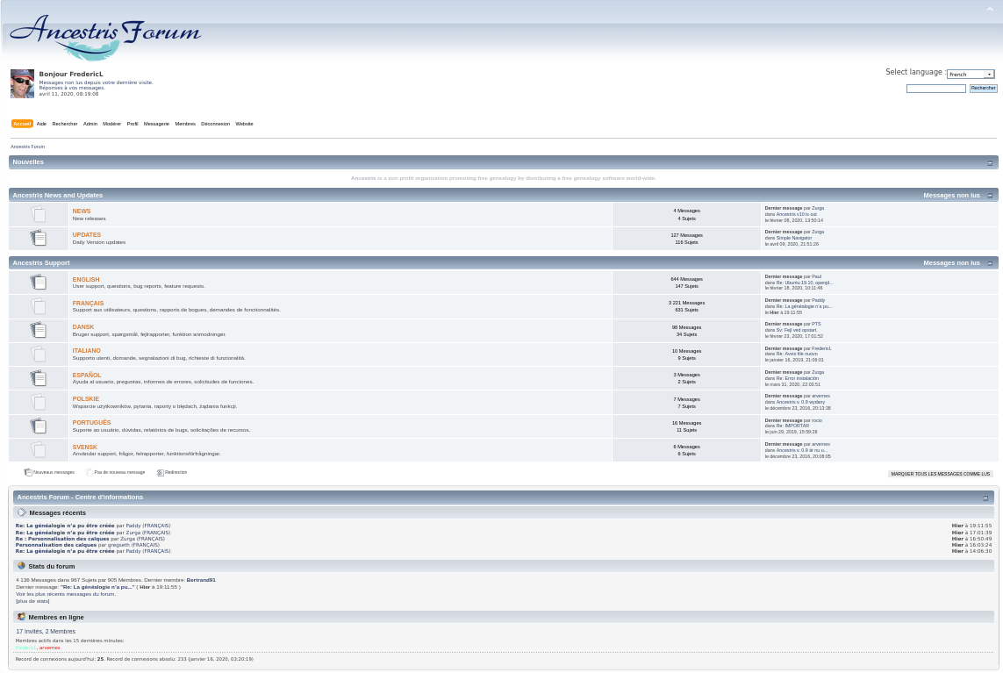Click the NEWS board folder icon
This screenshot has width=1003, height=673.
pos(39,214)
